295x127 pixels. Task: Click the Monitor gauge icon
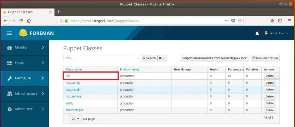[10, 48]
